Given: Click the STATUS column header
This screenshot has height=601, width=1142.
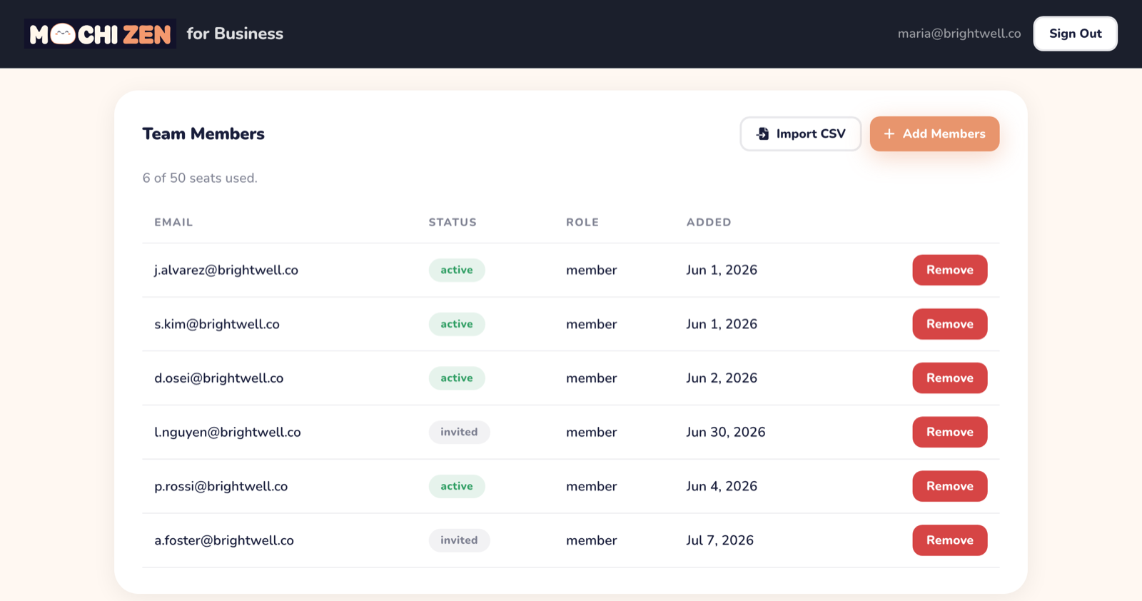Looking at the screenshot, I should (453, 222).
